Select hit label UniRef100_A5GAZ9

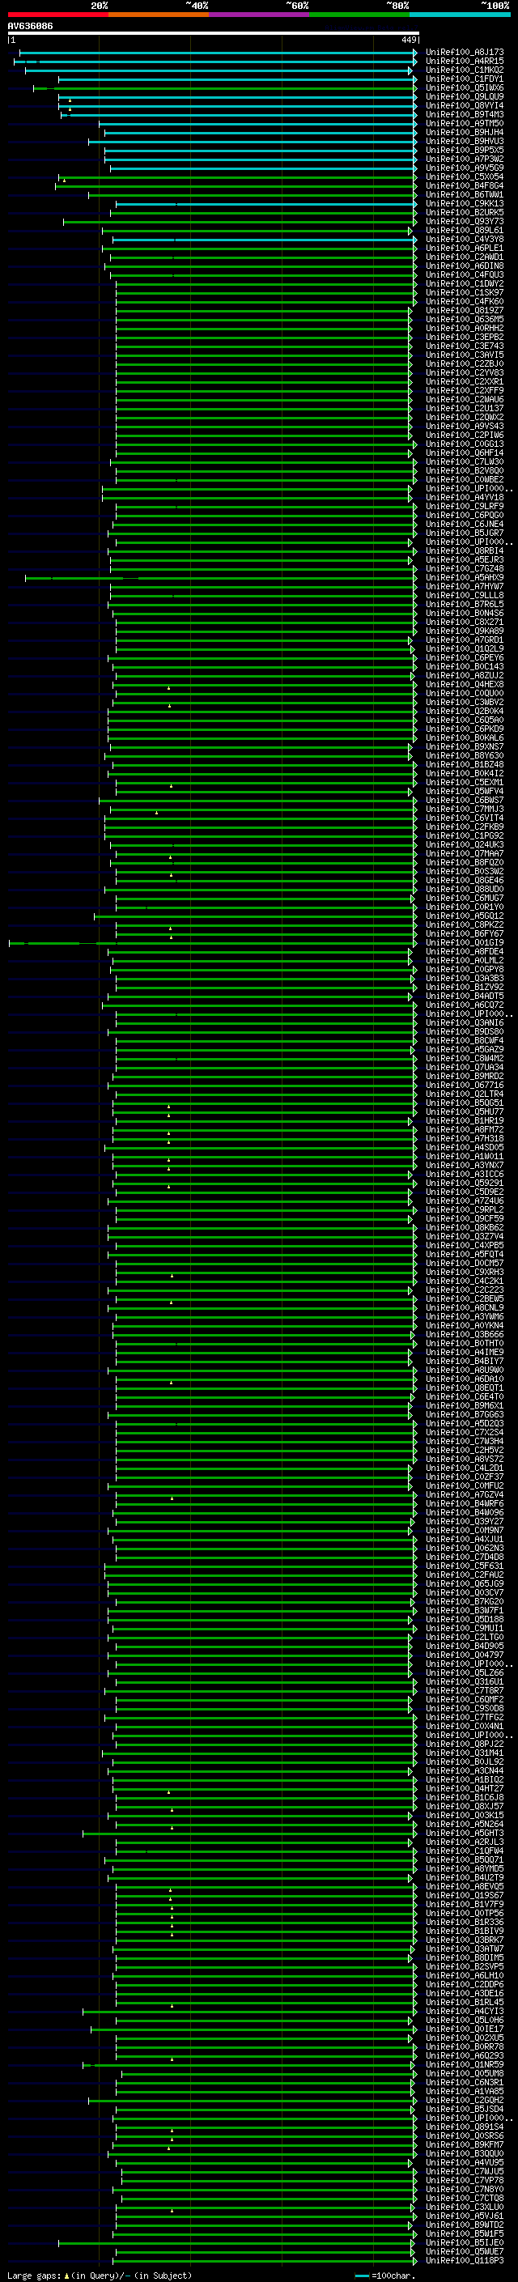(x=464, y=1050)
